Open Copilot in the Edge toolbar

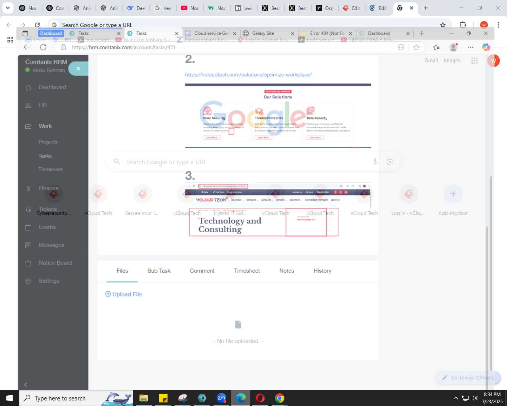(x=486, y=47)
